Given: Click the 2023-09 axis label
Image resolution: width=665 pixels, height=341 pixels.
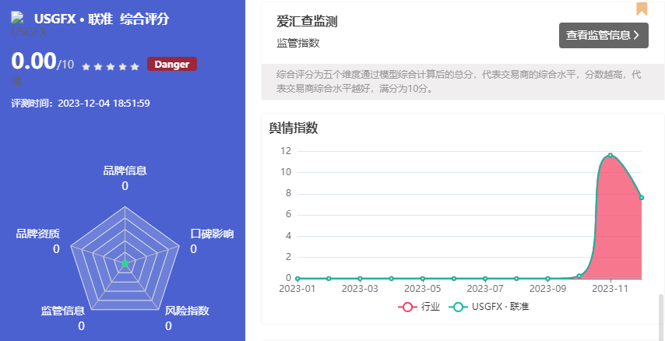Looking at the screenshot, I should (547, 289).
